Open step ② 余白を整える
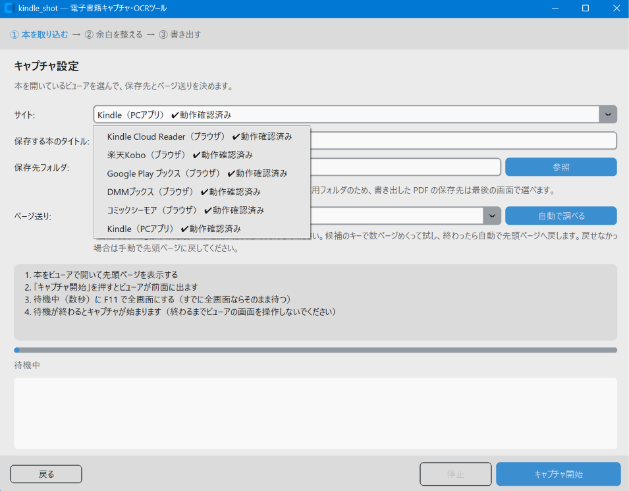This screenshot has height=491, width=629. click(x=113, y=34)
